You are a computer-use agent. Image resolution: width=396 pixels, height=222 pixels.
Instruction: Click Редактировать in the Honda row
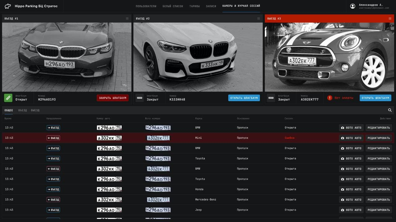click(x=379, y=189)
